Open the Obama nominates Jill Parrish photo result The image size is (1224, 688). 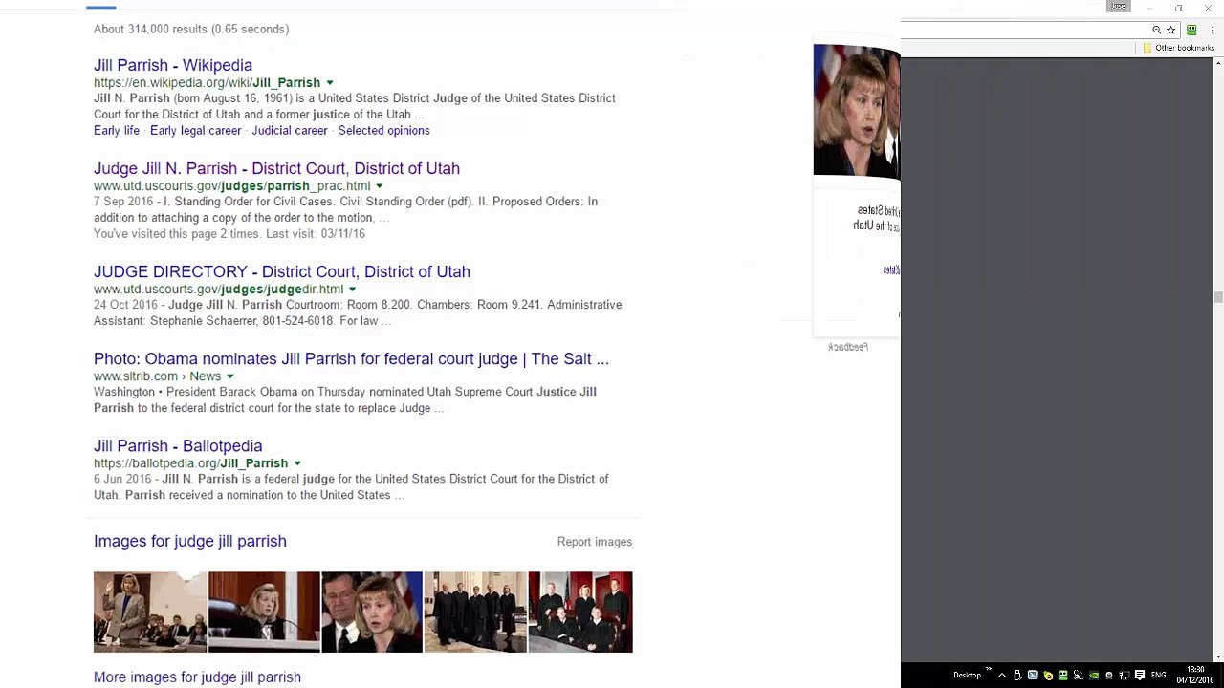point(351,359)
